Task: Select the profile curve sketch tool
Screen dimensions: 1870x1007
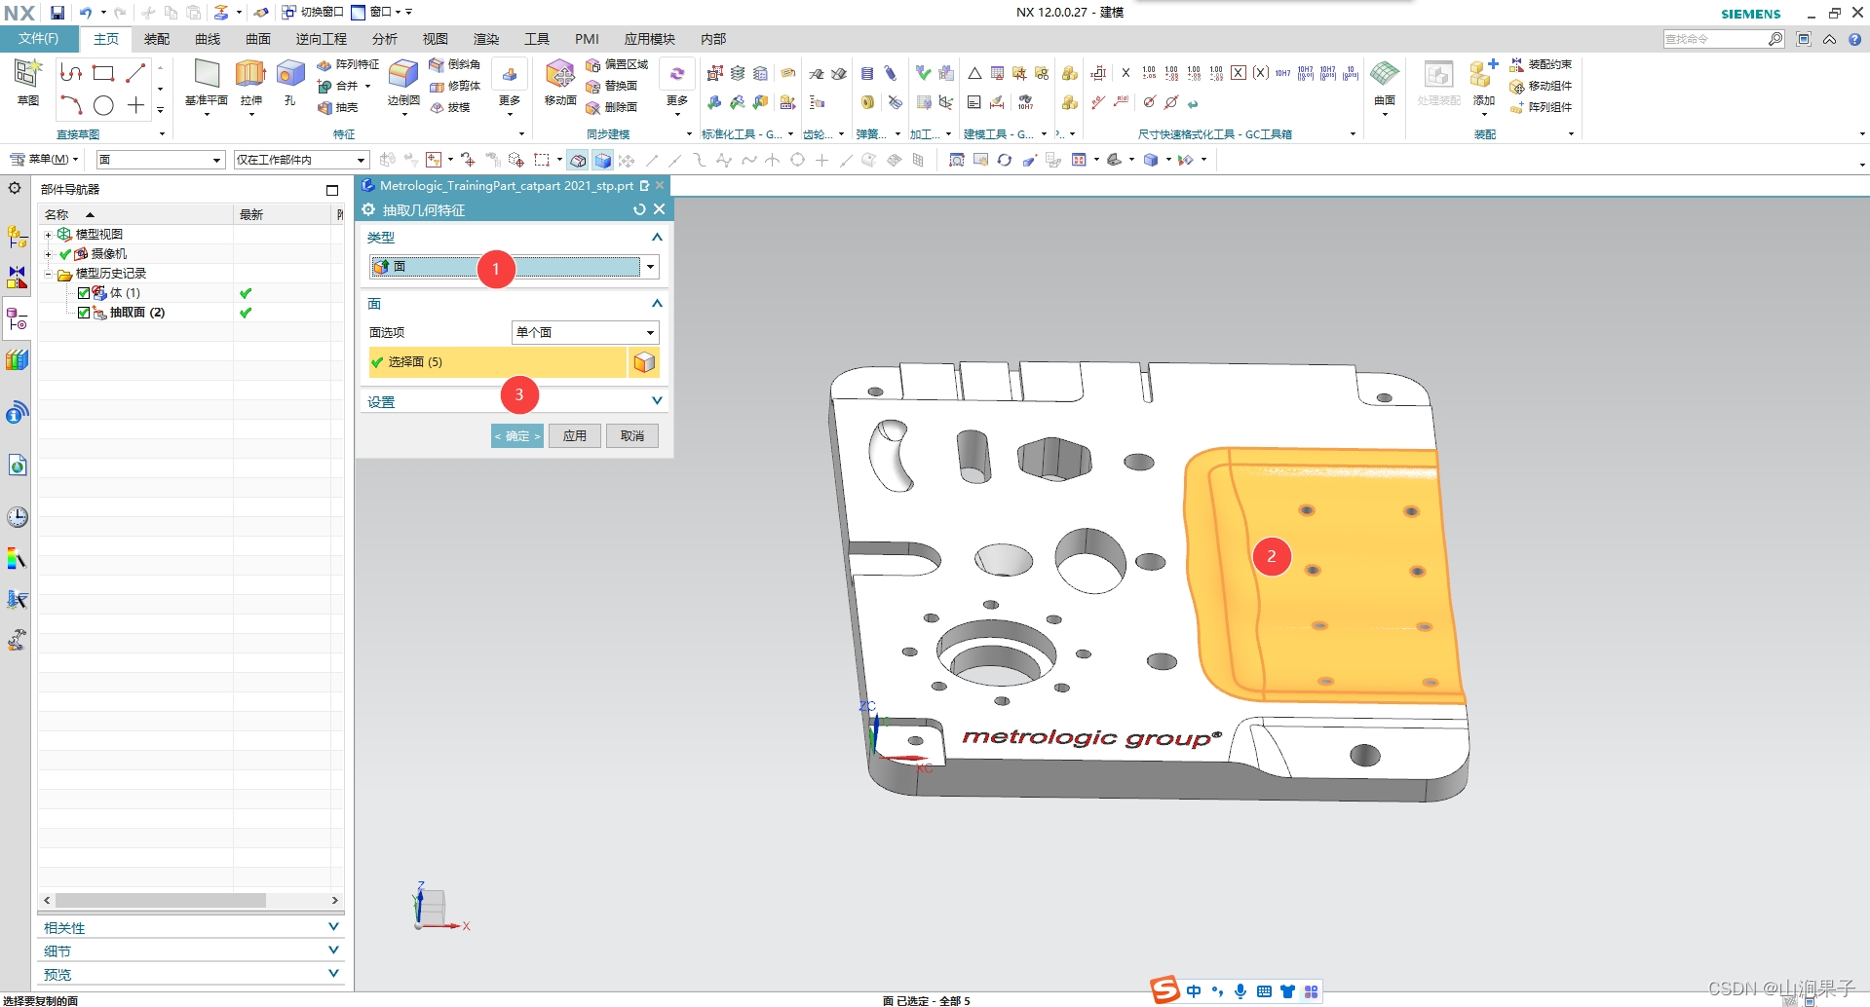Action: (71, 73)
